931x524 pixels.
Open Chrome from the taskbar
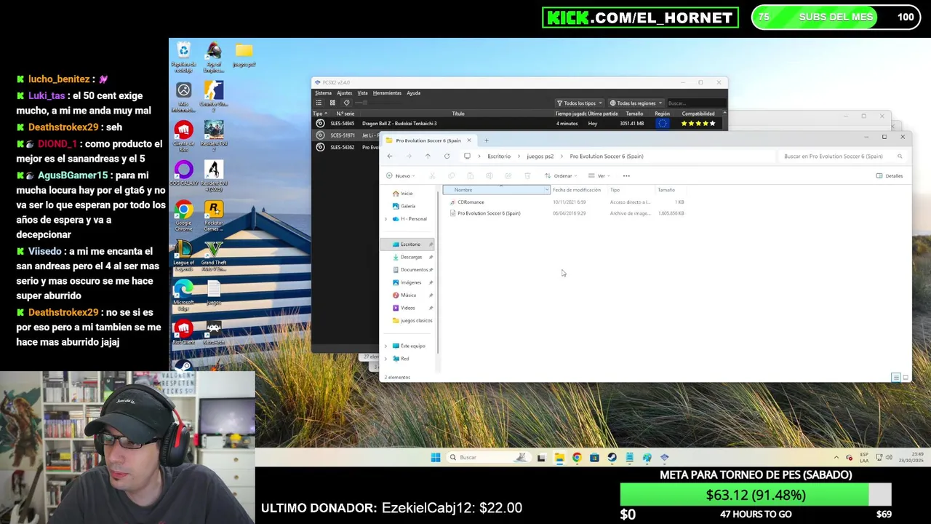pos(576,457)
